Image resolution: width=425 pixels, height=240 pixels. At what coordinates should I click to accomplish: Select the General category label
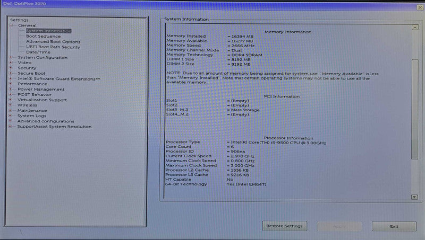tap(27, 25)
